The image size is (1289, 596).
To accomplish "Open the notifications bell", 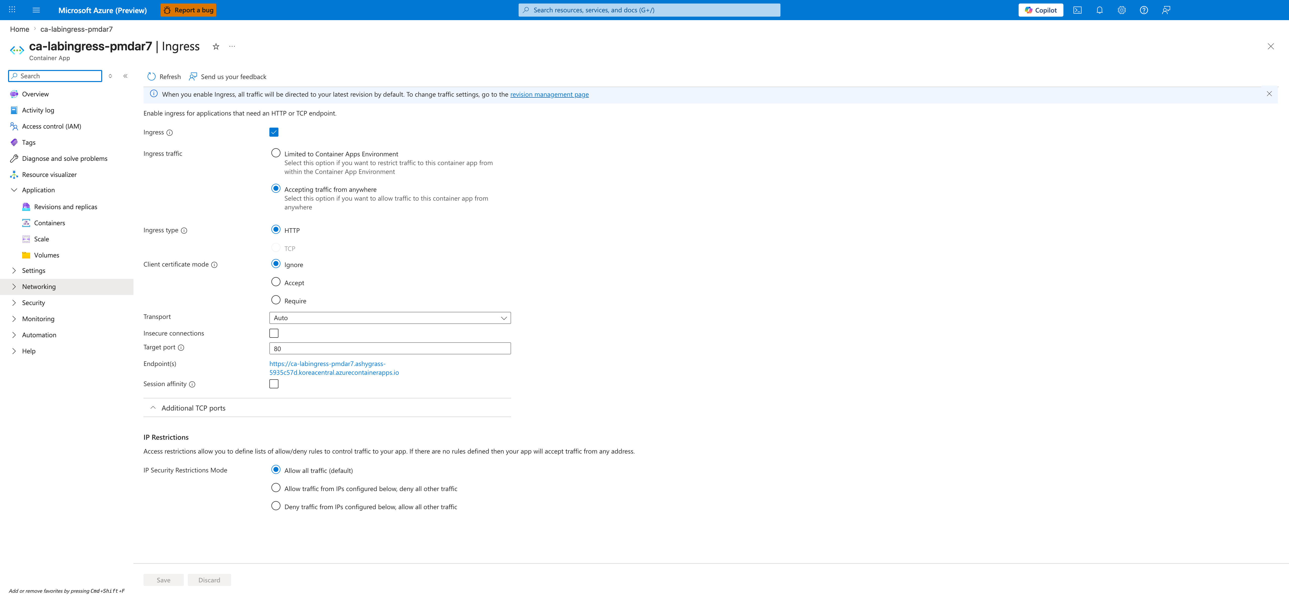I will click(1099, 10).
